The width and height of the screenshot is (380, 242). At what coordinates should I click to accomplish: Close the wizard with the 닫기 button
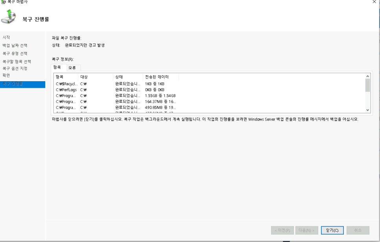(332, 230)
